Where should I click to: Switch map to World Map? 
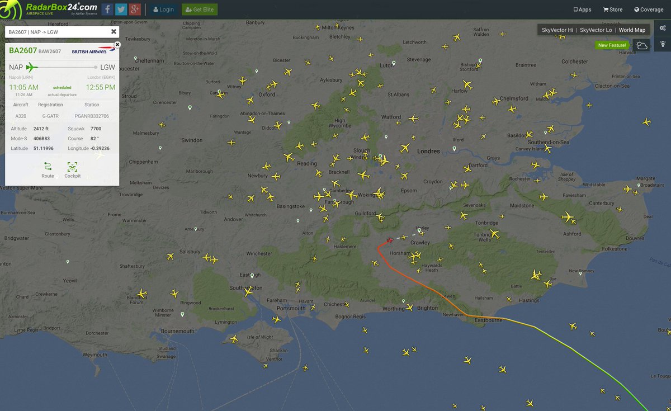[x=632, y=30]
